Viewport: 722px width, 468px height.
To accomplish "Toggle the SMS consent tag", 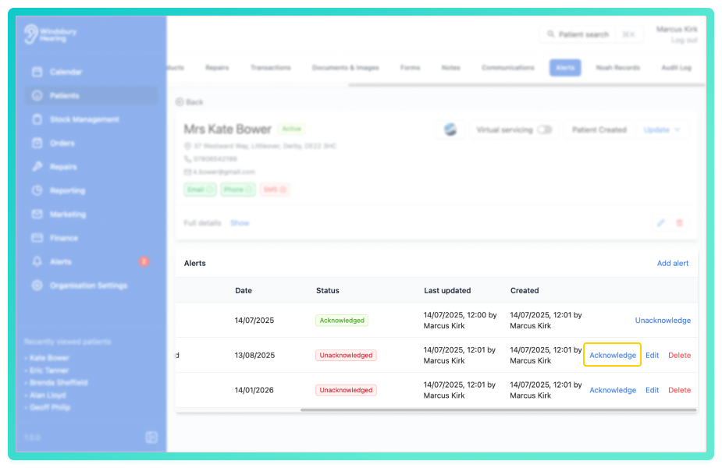I will (x=275, y=190).
